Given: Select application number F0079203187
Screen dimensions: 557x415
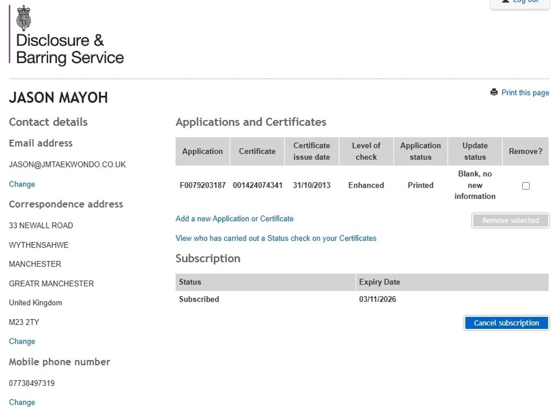Looking at the screenshot, I should pyautogui.click(x=203, y=185).
